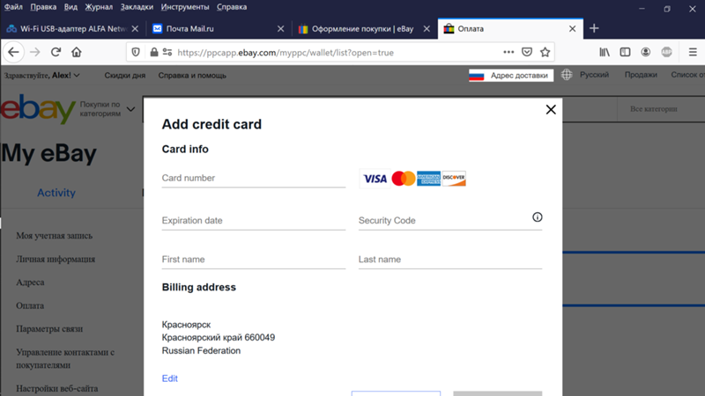Open the browser home page
This screenshot has height=396, width=705.
[77, 52]
